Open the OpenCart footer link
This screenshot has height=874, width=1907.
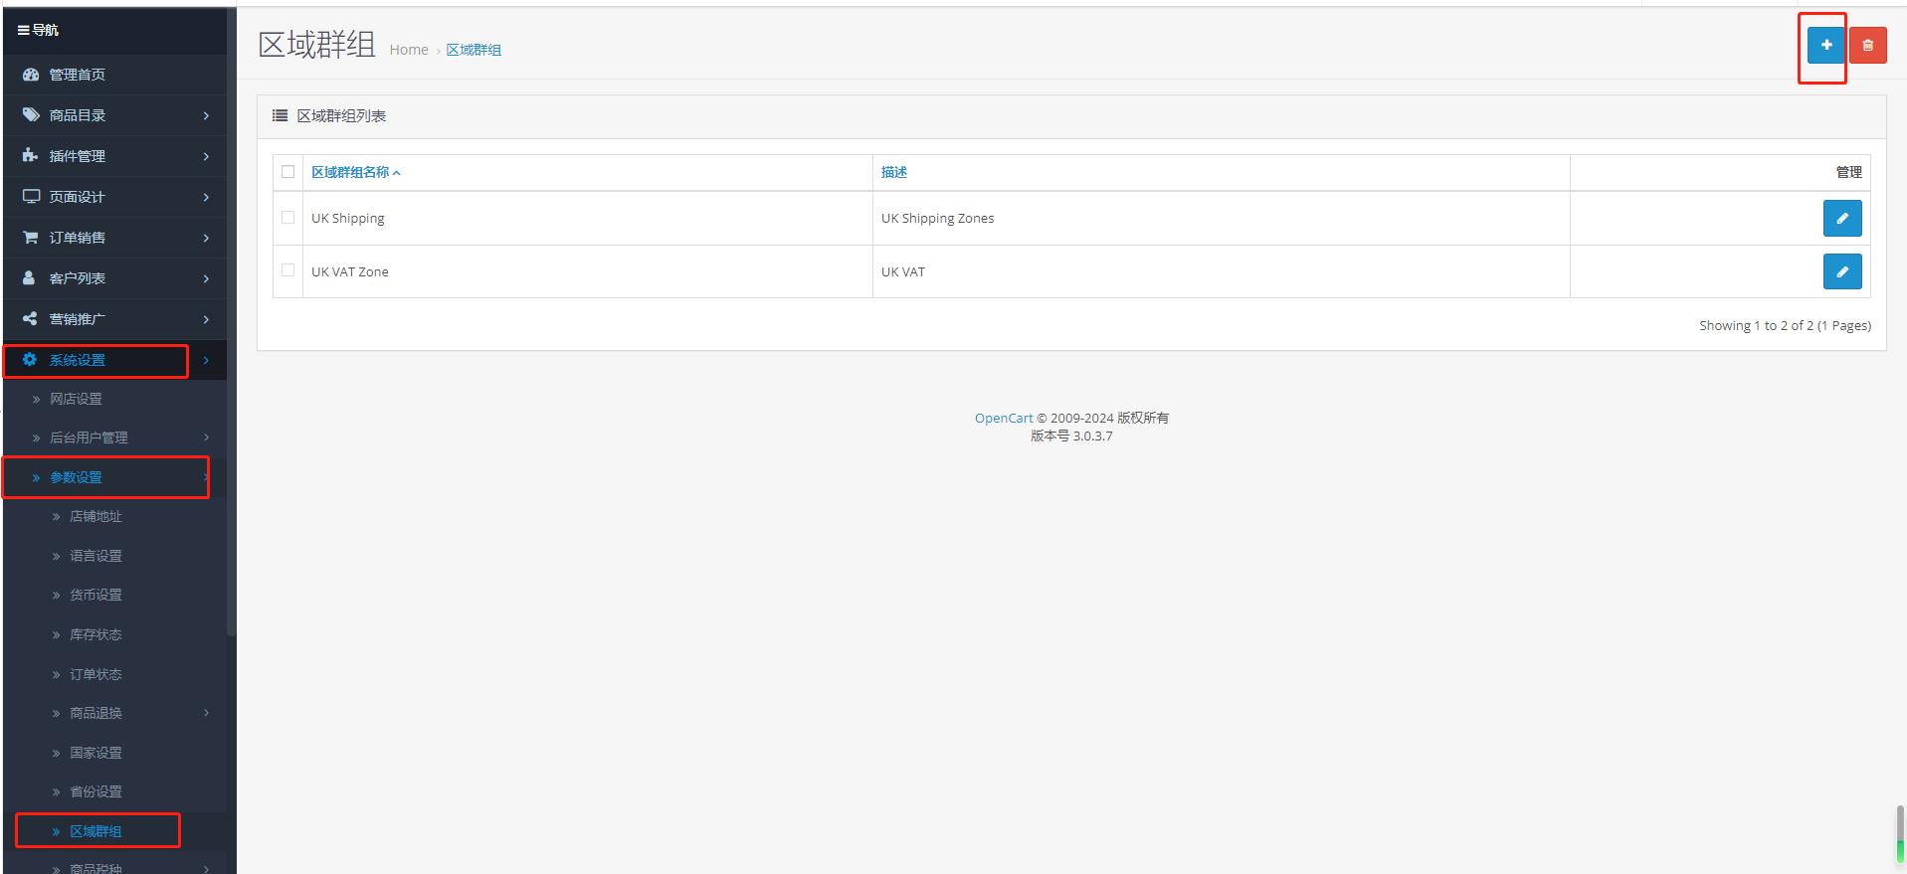coord(1003,419)
